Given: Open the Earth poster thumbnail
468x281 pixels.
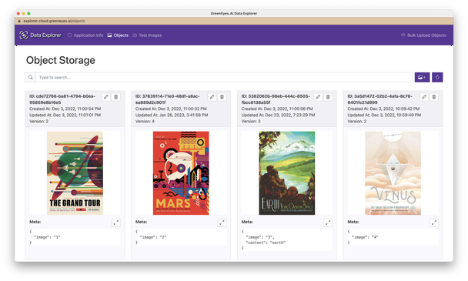Looking at the screenshot, I should [x=287, y=173].
